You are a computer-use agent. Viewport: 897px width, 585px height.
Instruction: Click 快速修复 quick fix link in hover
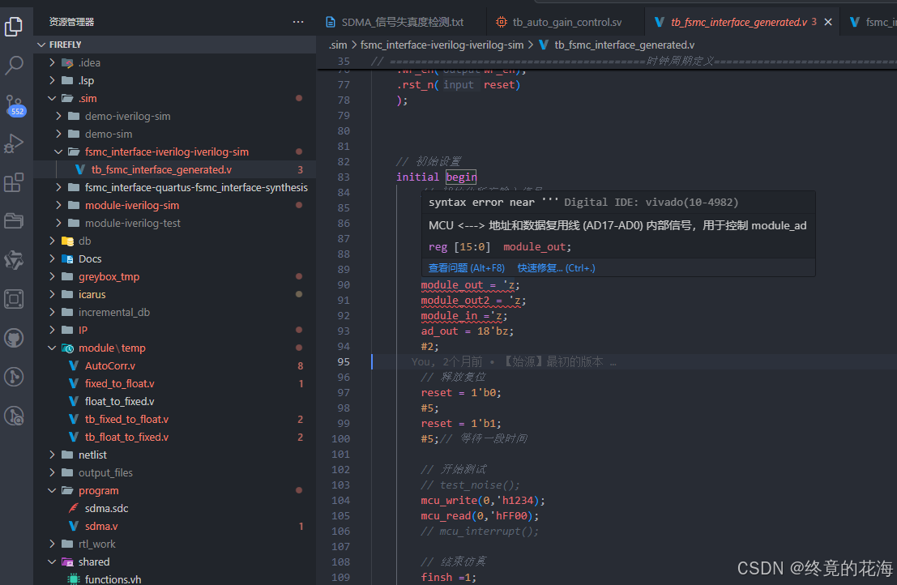click(556, 267)
